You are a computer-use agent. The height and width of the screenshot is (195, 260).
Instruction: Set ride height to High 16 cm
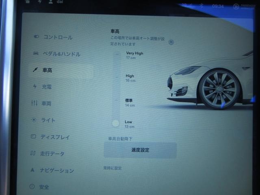point(130,78)
